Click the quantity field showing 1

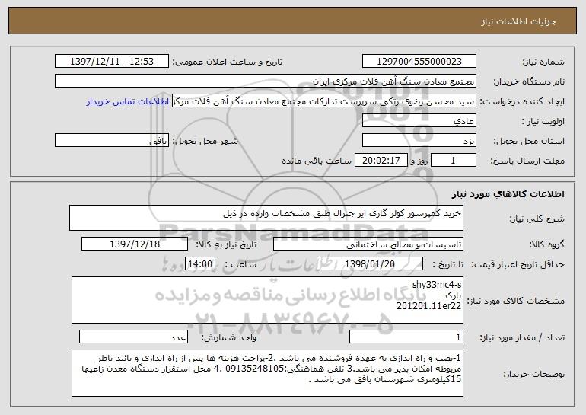(406, 337)
